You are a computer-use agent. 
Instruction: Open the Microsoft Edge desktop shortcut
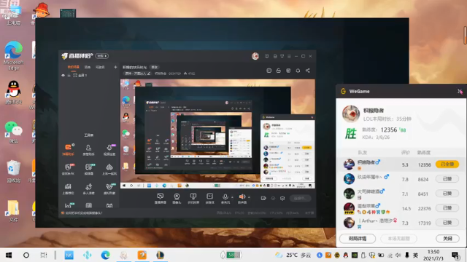(x=13, y=55)
